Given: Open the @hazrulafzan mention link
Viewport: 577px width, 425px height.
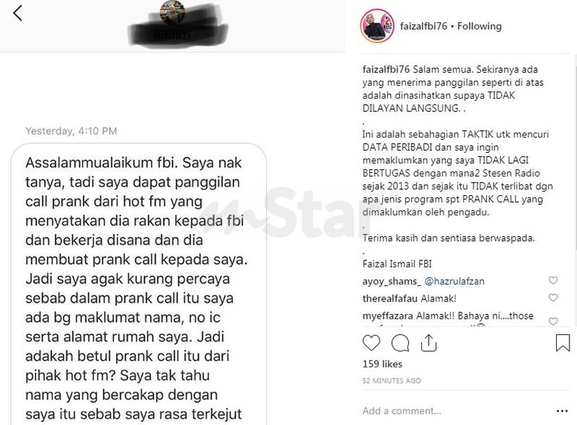Looking at the screenshot, I should (x=455, y=281).
